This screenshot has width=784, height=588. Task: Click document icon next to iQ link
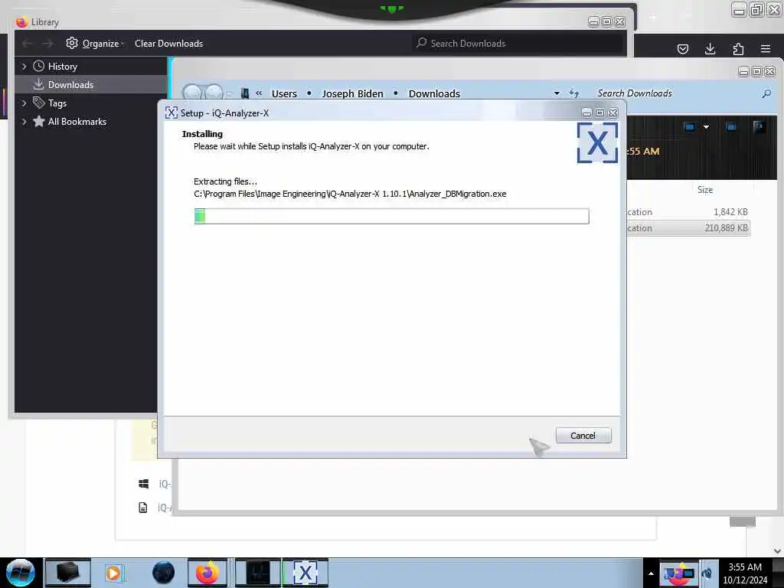(143, 508)
